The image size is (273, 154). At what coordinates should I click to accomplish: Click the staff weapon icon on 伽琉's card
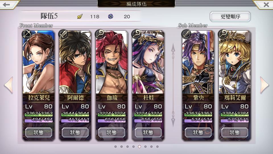click(100, 34)
